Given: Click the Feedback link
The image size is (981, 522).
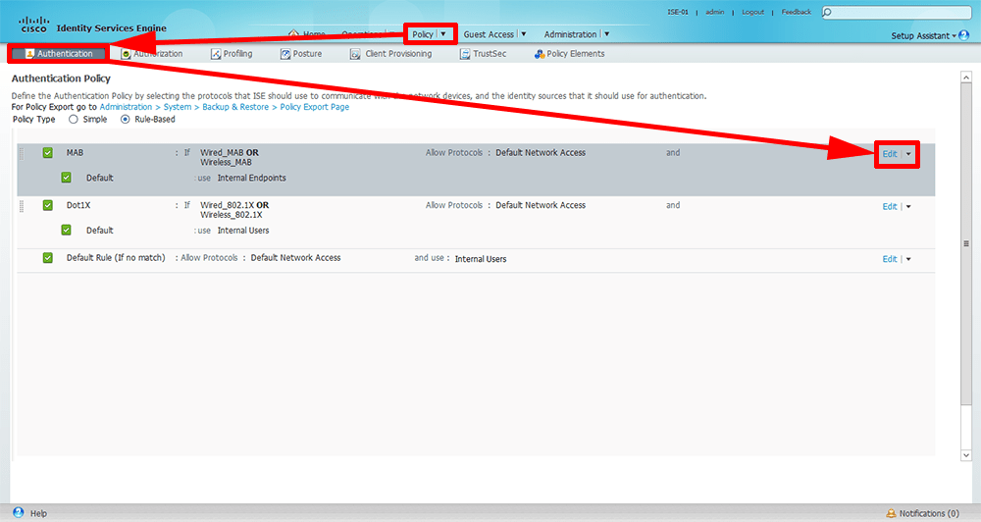Looking at the screenshot, I should pos(796,12).
